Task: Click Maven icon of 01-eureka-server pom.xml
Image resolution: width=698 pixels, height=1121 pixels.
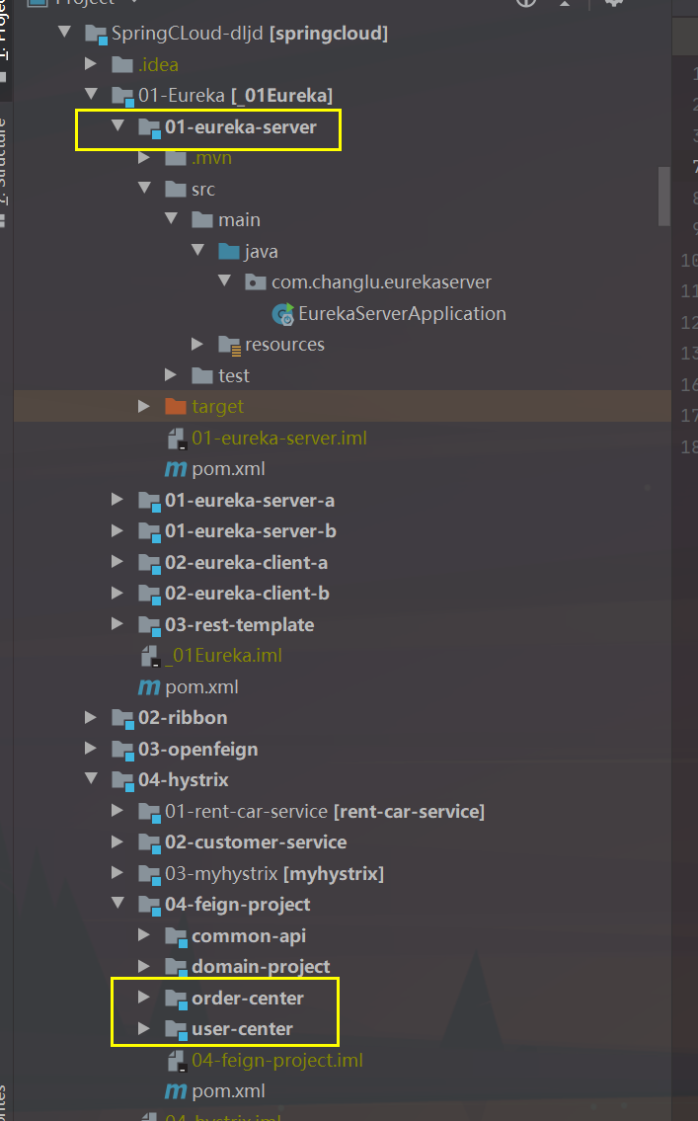Action: (x=176, y=470)
